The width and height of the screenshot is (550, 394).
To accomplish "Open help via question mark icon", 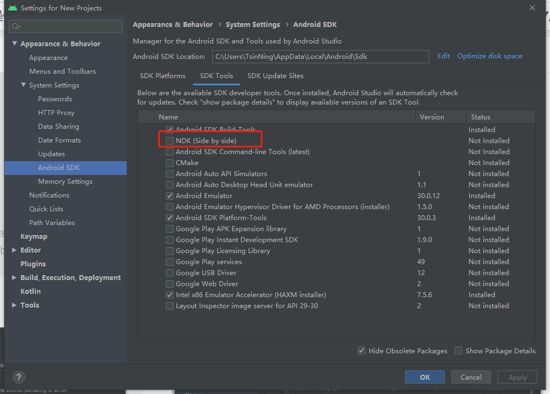I will click(x=19, y=377).
